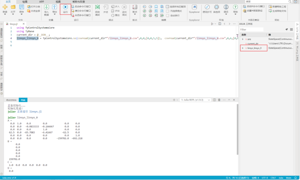Click 启动命令行窗口 to start the command window
This screenshot has height=180, width=300.
point(81,7)
